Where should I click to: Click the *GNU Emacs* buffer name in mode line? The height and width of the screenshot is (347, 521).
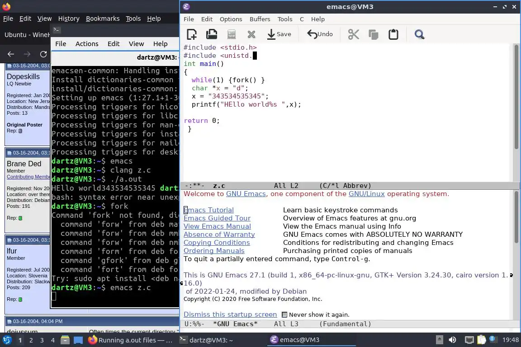[x=235, y=324]
